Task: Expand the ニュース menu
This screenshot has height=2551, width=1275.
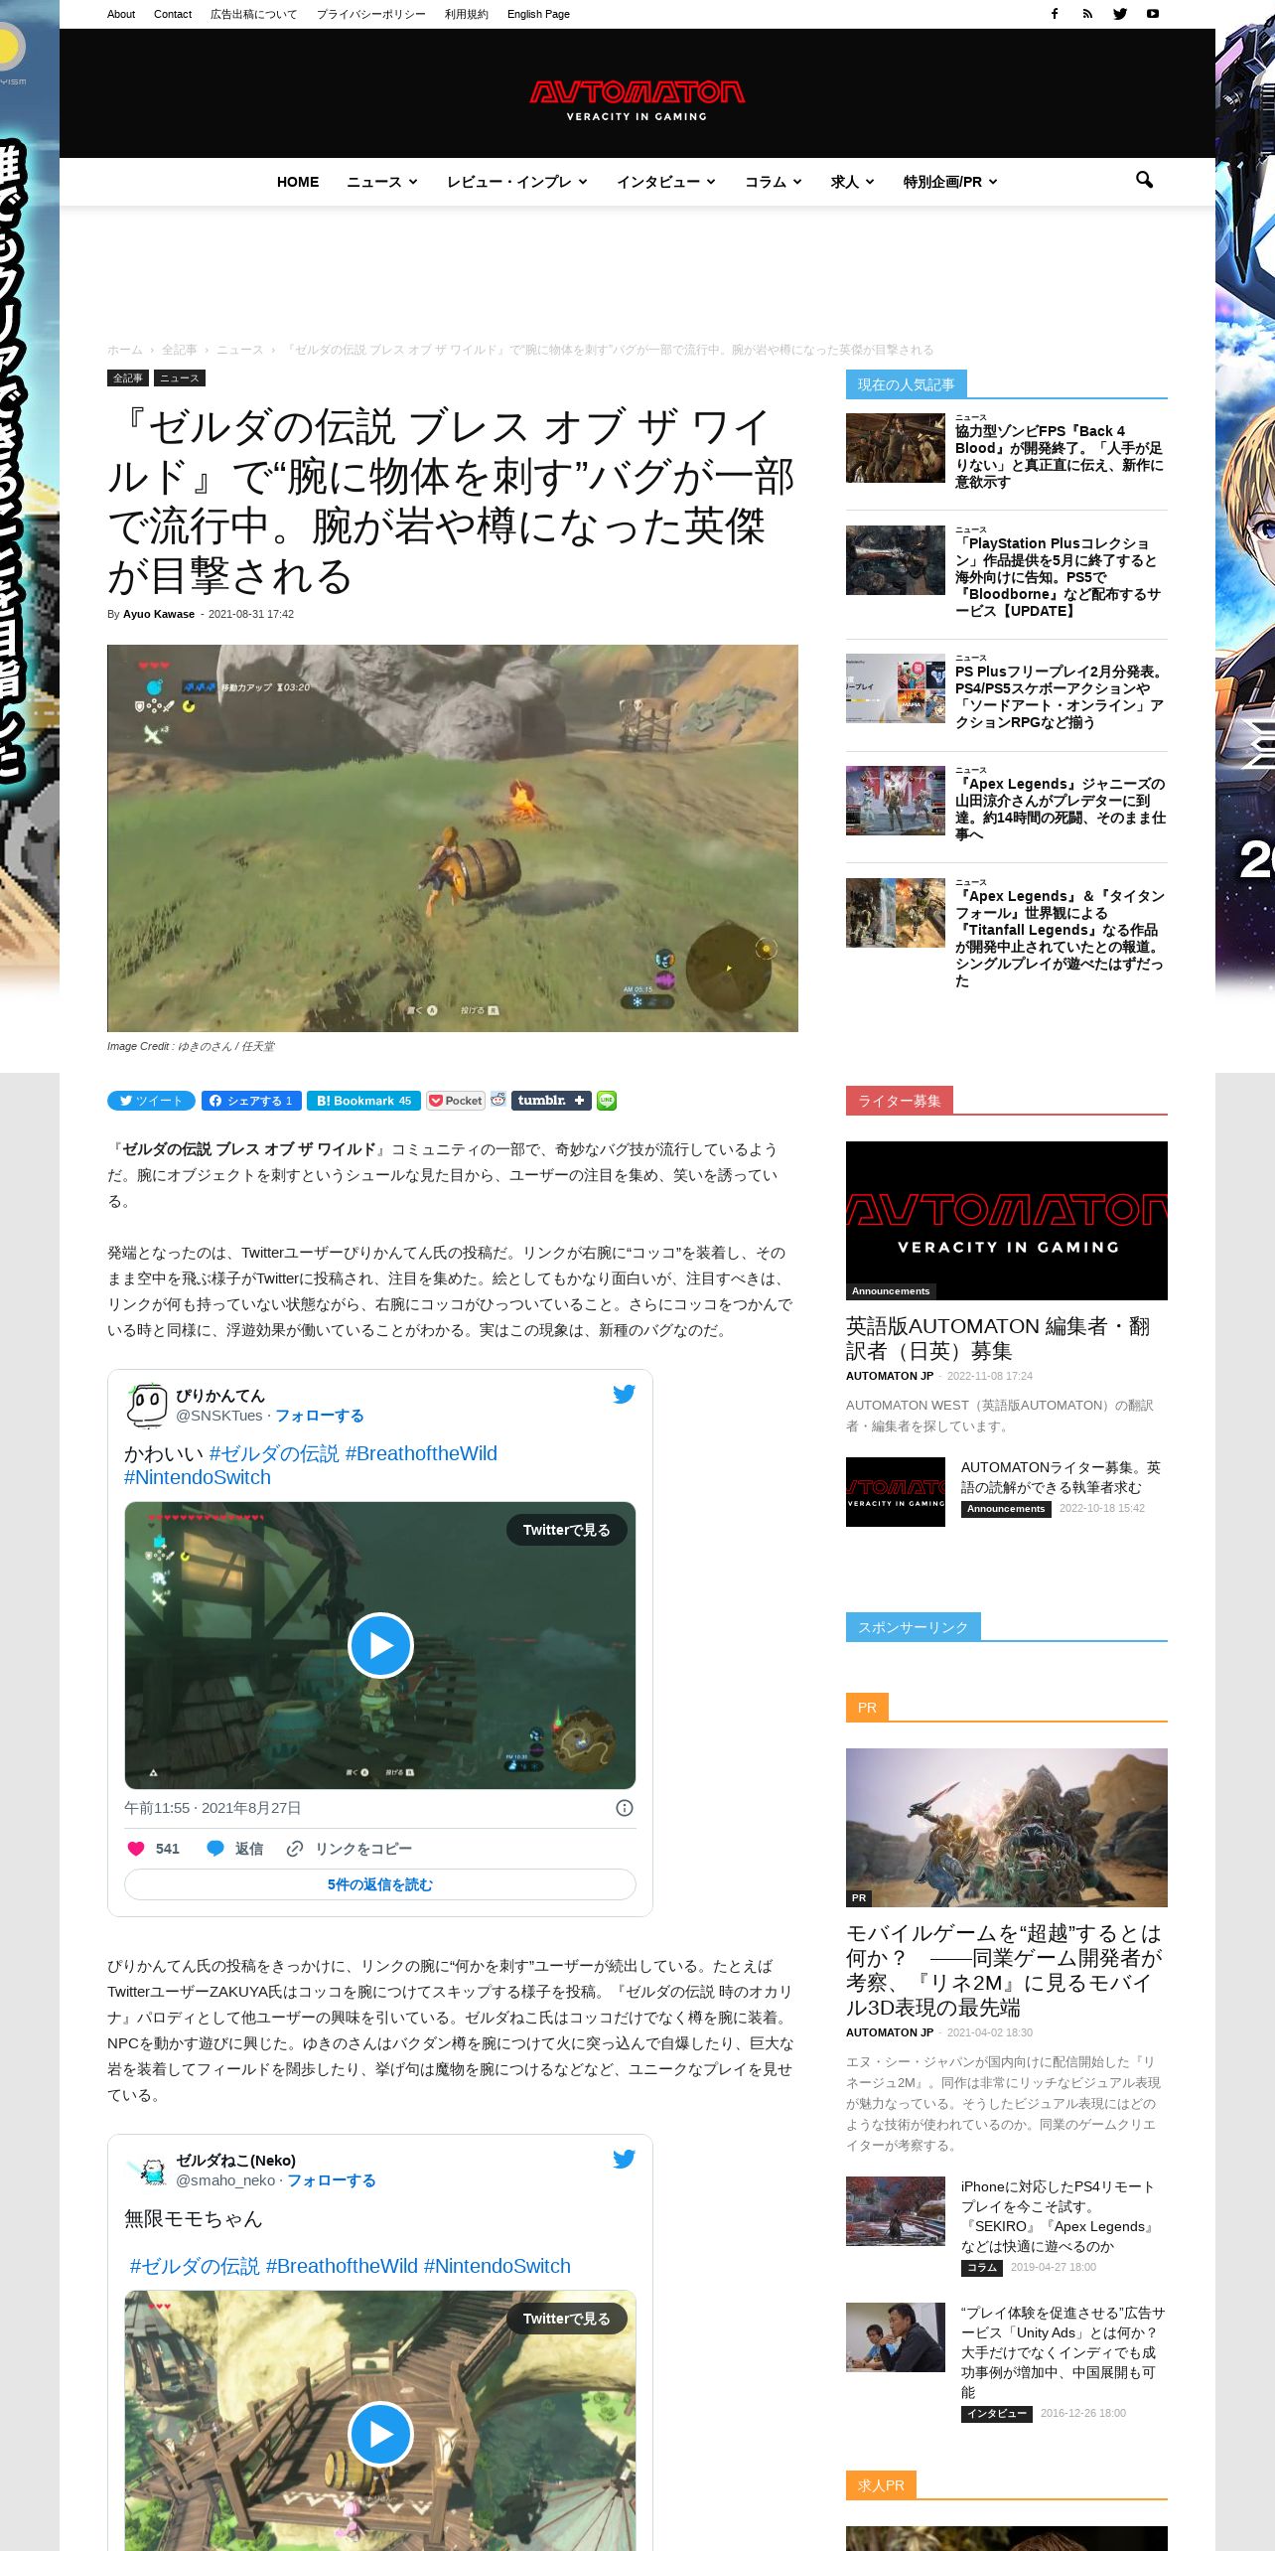Action: (x=382, y=182)
